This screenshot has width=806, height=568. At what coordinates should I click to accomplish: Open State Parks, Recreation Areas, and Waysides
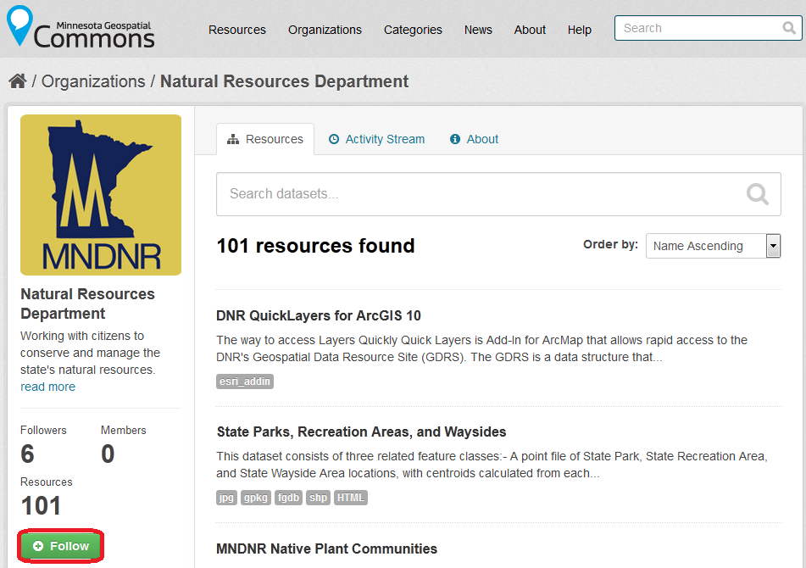[x=361, y=432]
